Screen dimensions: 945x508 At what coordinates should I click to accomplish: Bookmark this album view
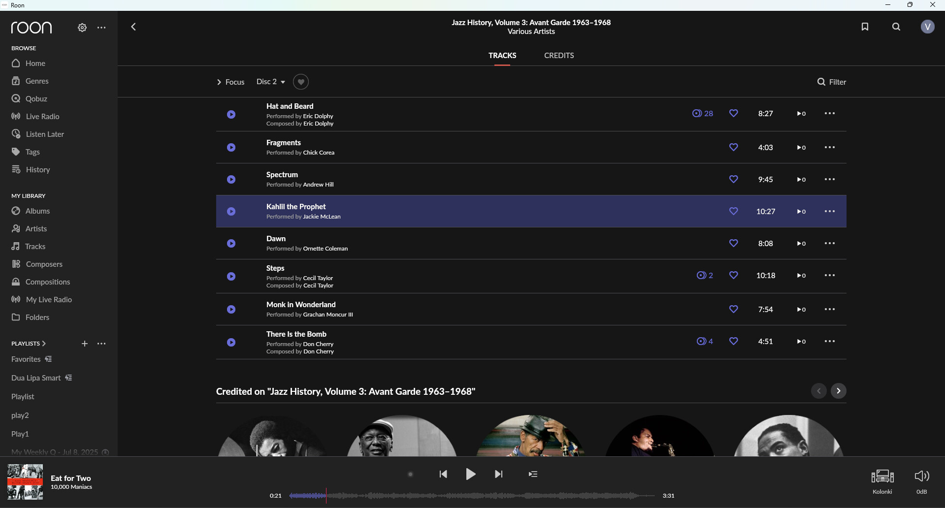(865, 27)
